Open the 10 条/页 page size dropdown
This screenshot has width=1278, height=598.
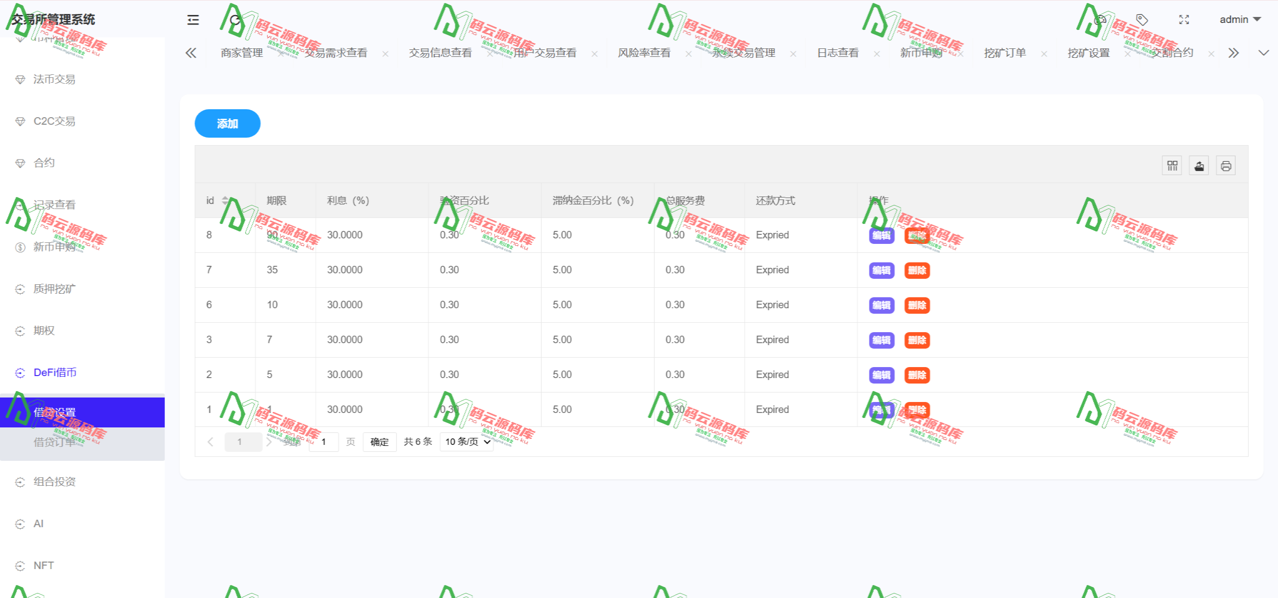(x=466, y=442)
